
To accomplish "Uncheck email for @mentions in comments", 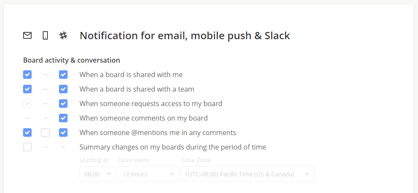I will pos(27,133).
